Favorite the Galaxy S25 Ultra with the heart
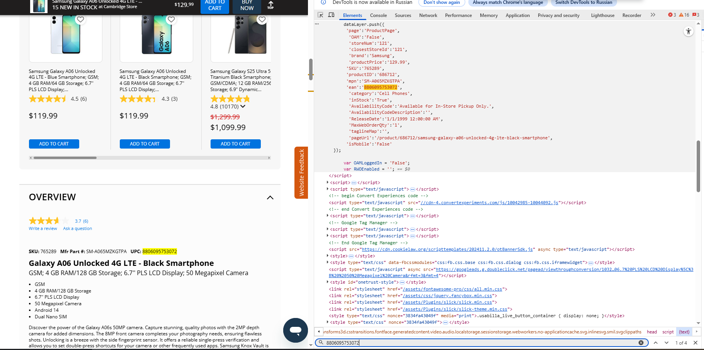 [262, 19]
